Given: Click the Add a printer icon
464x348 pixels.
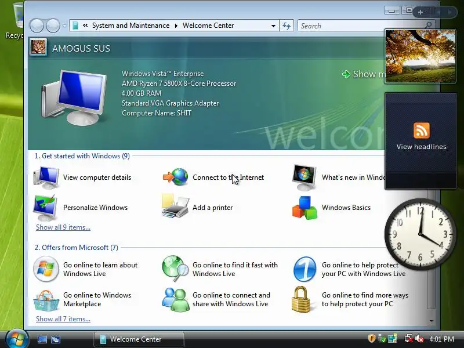Looking at the screenshot, I should click(x=175, y=206).
